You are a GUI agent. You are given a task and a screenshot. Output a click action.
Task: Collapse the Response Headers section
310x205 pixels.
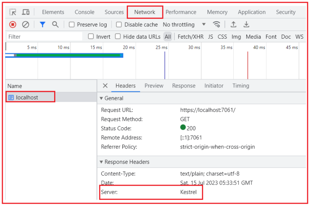click(101, 162)
